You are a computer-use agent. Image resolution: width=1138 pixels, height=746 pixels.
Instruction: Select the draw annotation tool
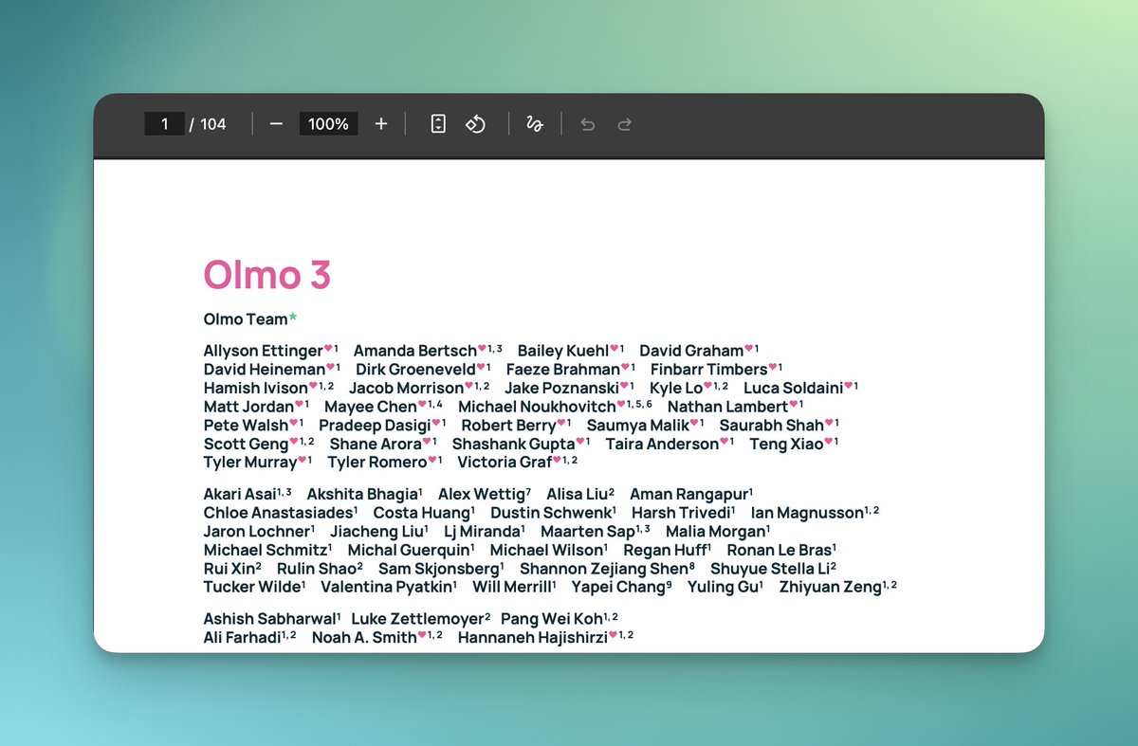pyautogui.click(x=535, y=124)
